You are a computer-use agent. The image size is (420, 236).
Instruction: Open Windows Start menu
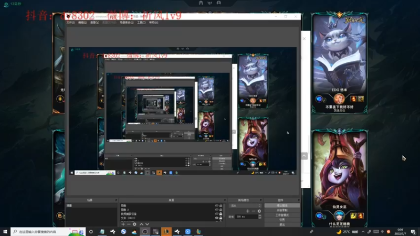pos(5,231)
